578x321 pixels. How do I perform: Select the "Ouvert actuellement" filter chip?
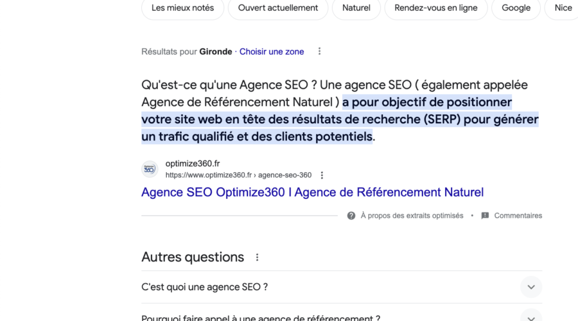coord(278,8)
